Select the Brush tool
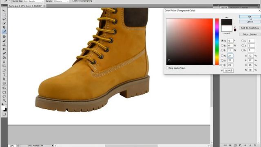Screen dimensions: 261x147 [x=4, y=41]
